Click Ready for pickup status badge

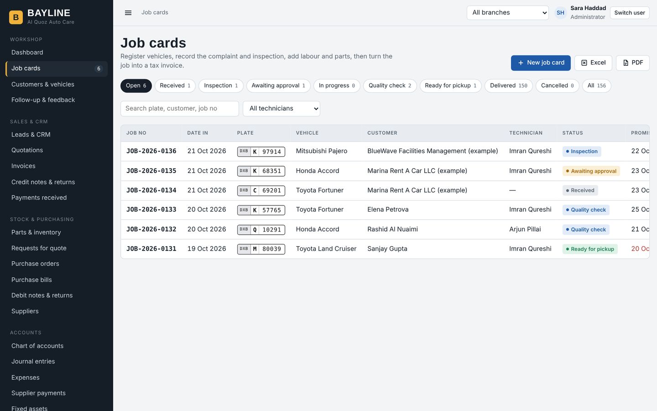click(x=590, y=249)
